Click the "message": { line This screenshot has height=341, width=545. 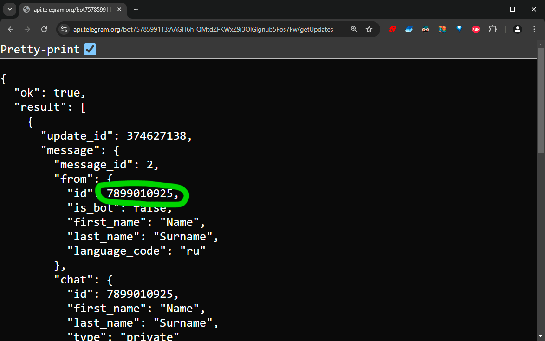[x=80, y=150]
